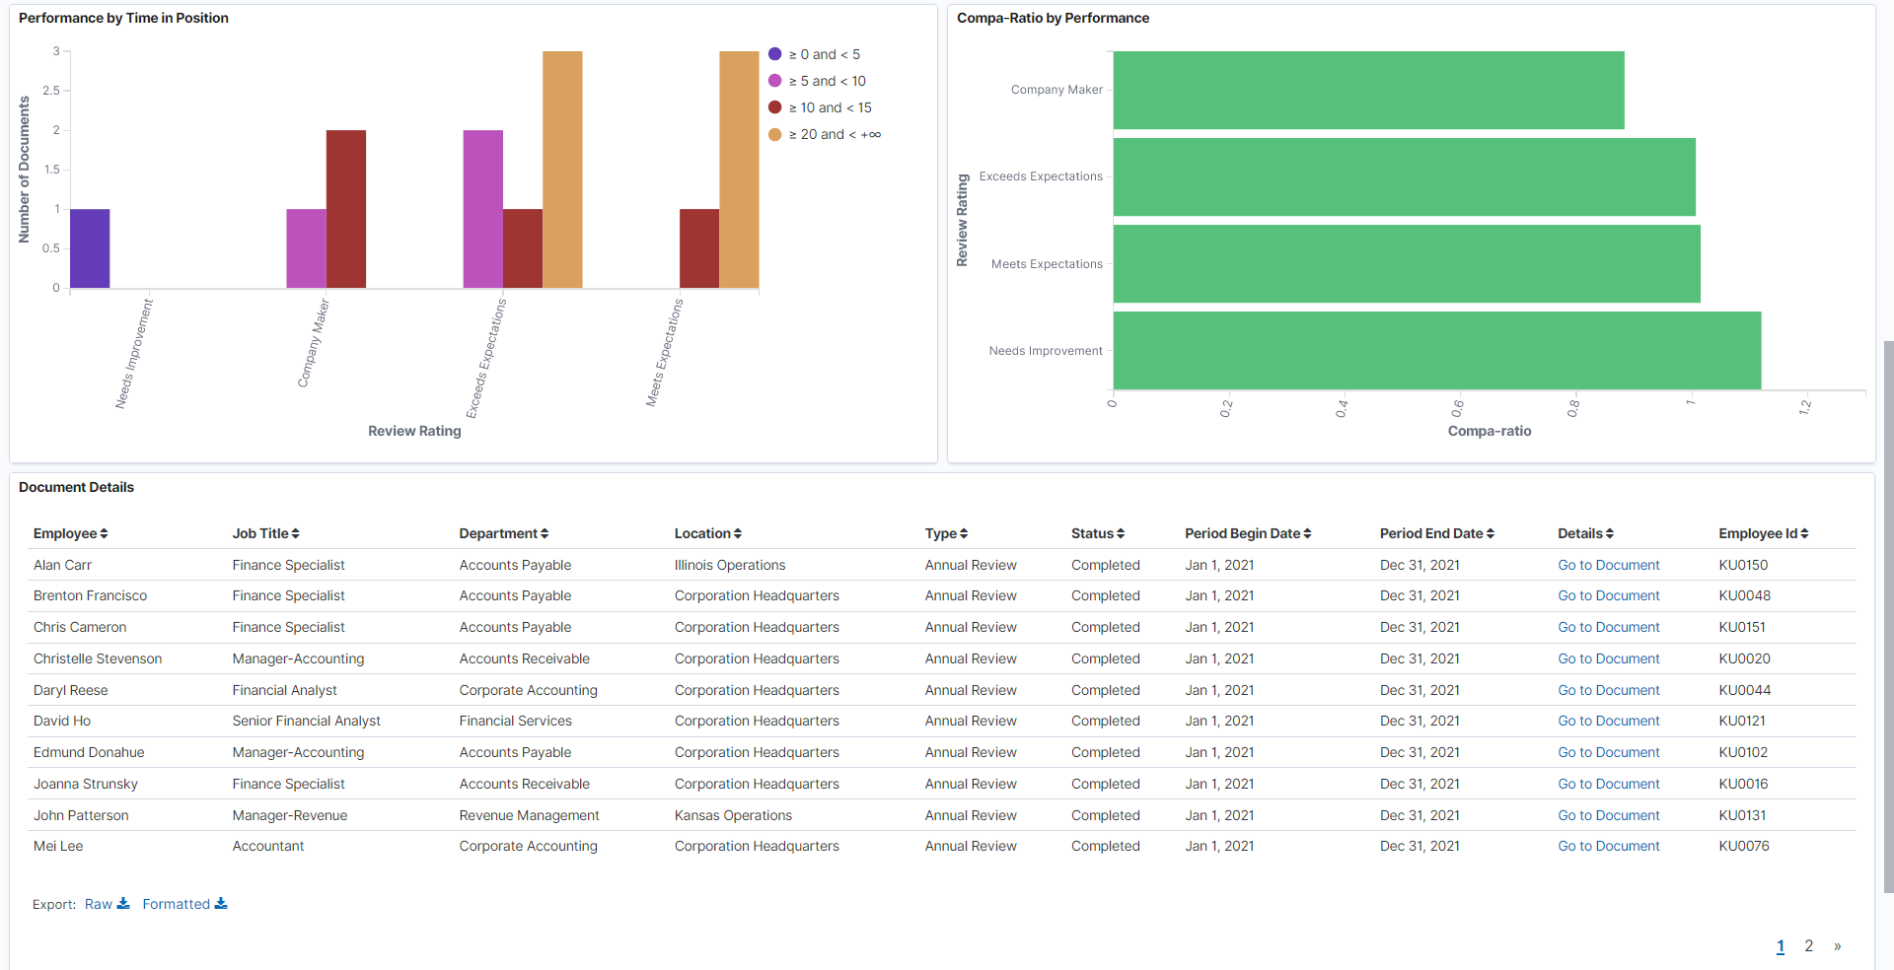This screenshot has height=970, width=1894.
Task: Sort the table by Job Title
Action: [x=296, y=533]
